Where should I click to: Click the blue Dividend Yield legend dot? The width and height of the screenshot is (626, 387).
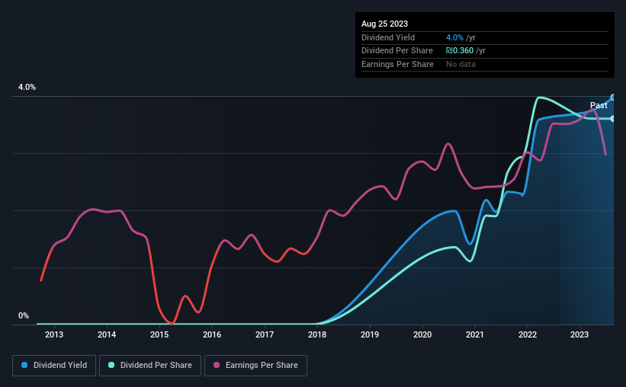pos(24,365)
